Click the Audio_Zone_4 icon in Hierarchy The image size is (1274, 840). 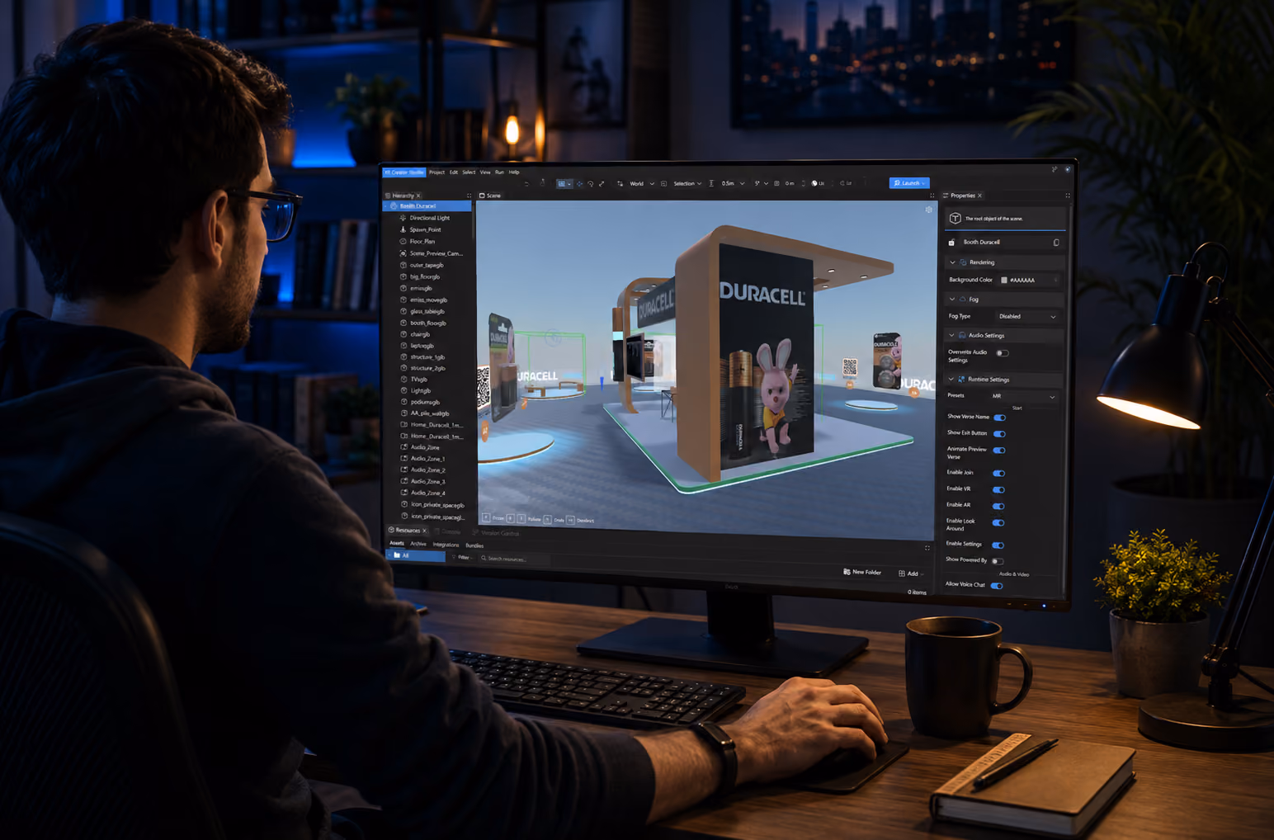pyautogui.click(x=403, y=493)
